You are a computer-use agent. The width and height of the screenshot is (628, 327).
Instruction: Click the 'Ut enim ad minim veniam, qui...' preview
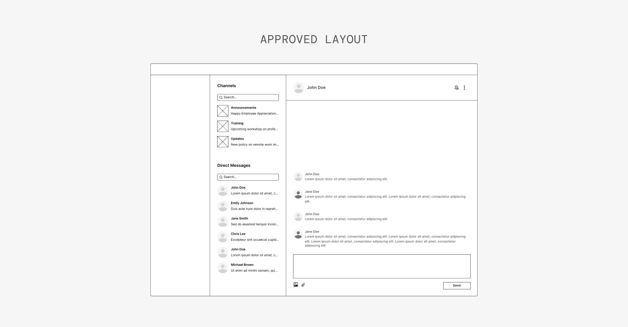(x=254, y=271)
